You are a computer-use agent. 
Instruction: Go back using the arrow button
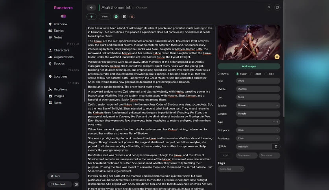tap(91, 7)
